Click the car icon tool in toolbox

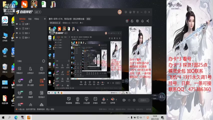42,105
